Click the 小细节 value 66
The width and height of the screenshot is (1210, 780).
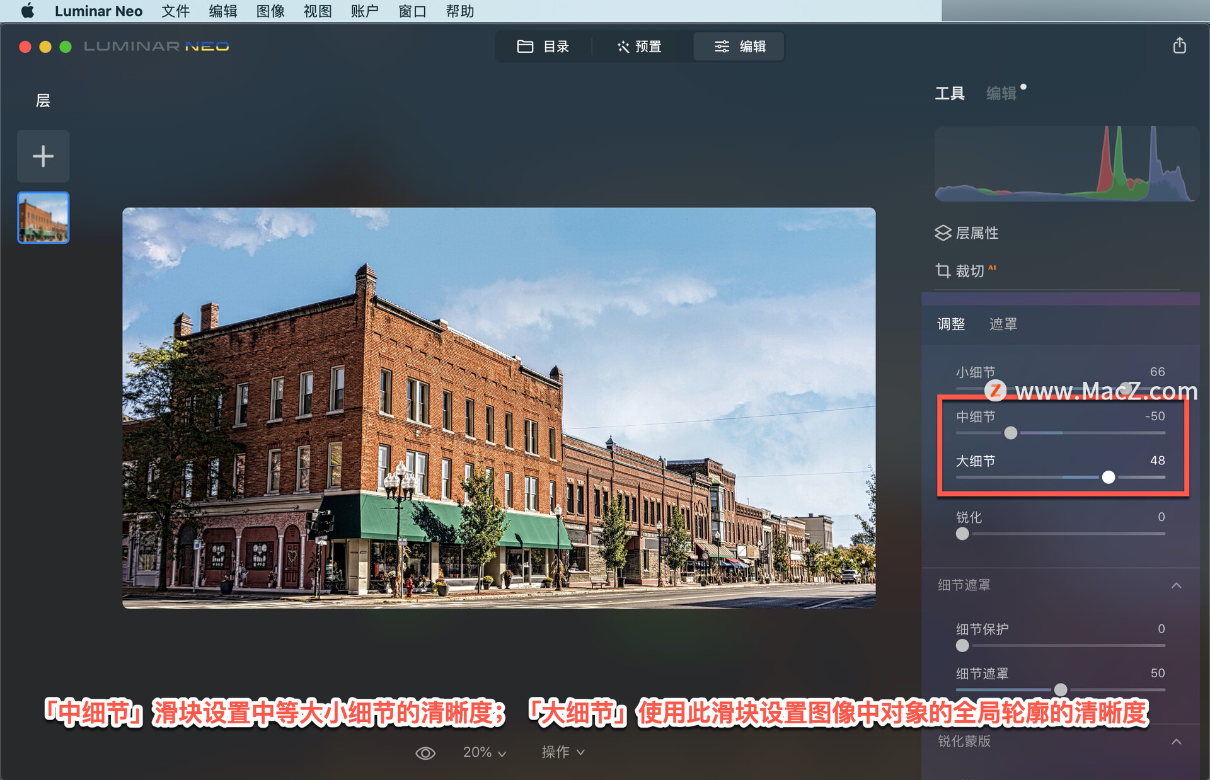(x=1157, y=372)
